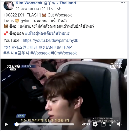Image resolution: width=129 pixels, height=131 pixels.
Task: Open the Thai hashtag #เค้าอยู่ห้องเดียวกันไหมนะ
Action: click(x=47, y=33)
